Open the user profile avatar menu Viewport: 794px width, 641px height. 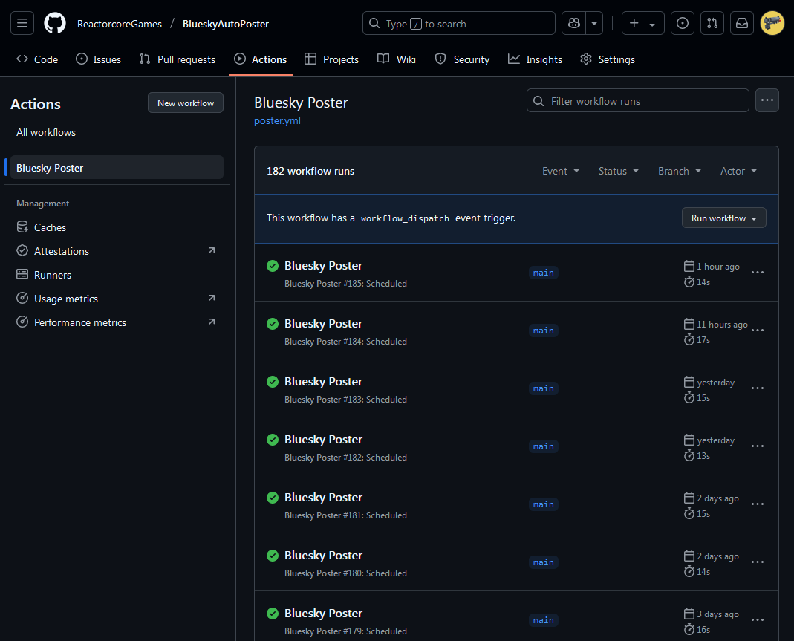coord(772,23)
